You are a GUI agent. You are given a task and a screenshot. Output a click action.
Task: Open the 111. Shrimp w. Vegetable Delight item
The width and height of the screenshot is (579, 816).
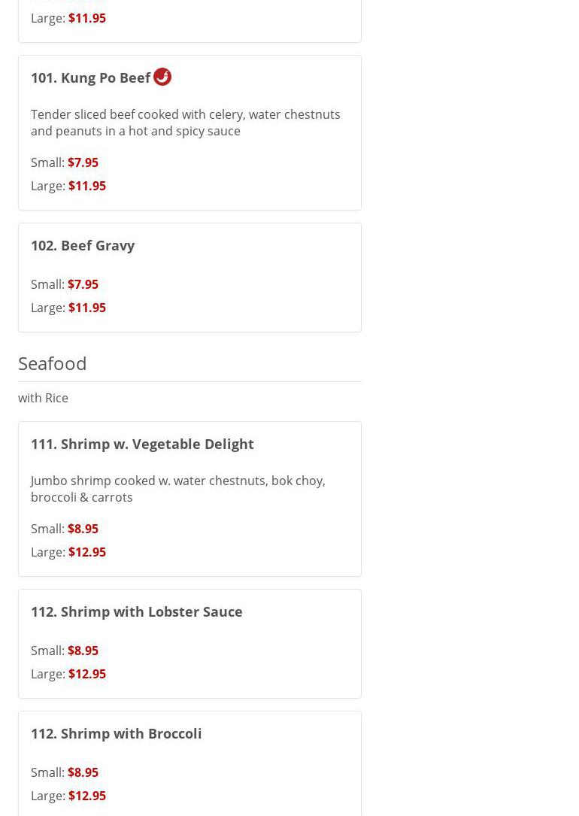pyautogui.click(x=142, y=444)
